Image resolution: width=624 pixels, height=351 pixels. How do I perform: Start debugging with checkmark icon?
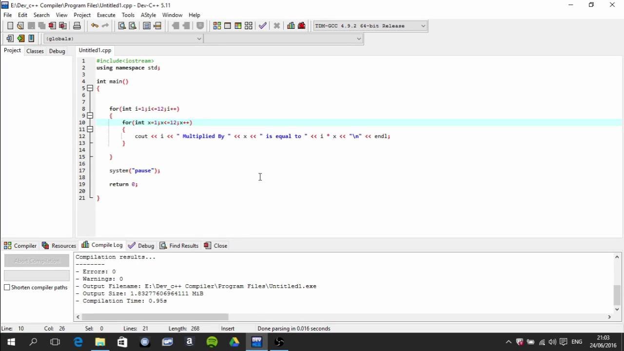(263, 26)
